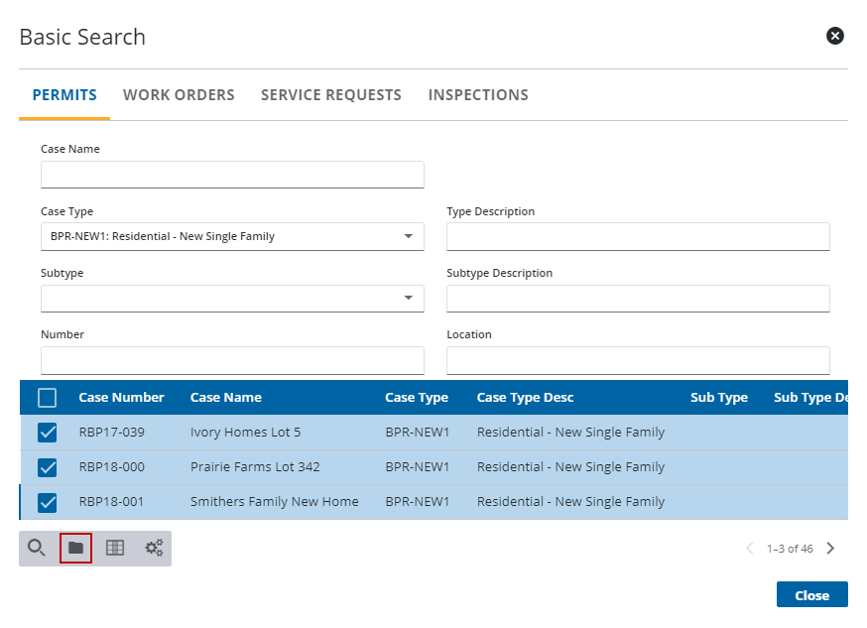Switch to the WORK ORDERS tab
This screenshot has height=628, width=867.
click(x=179, y=94)
